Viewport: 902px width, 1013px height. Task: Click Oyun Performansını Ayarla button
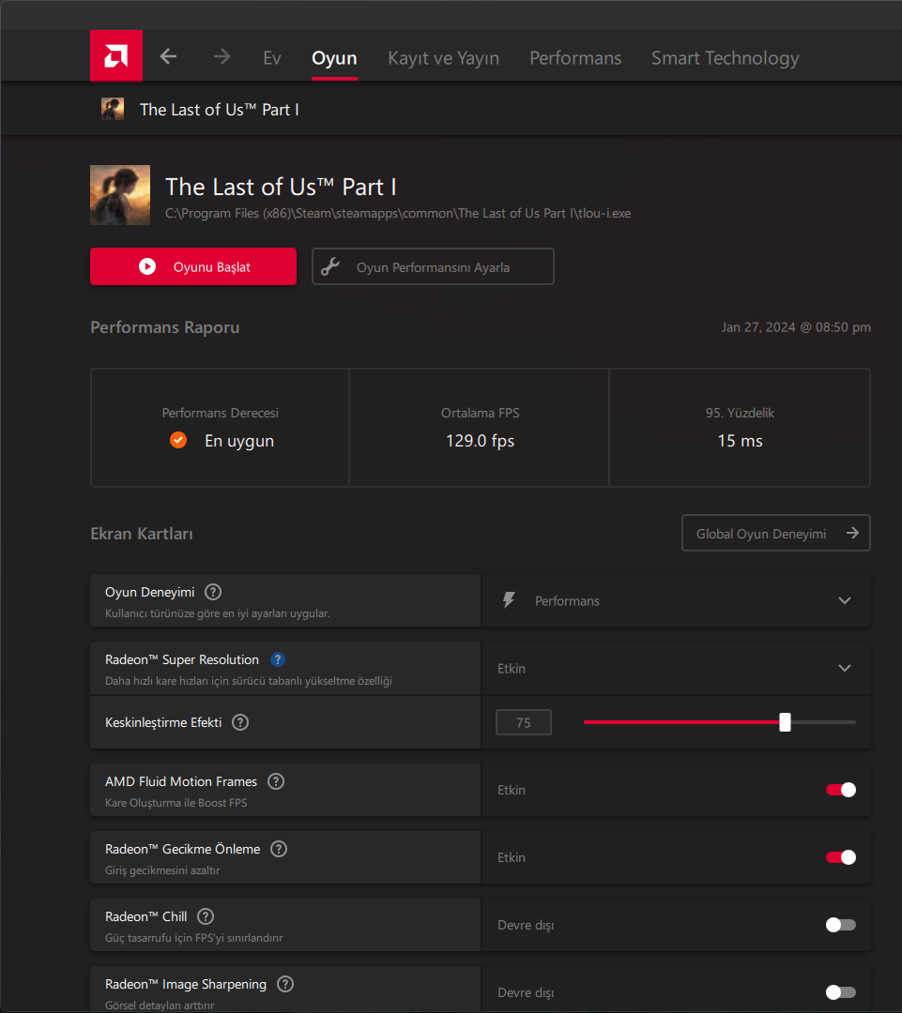pos(433,266)
